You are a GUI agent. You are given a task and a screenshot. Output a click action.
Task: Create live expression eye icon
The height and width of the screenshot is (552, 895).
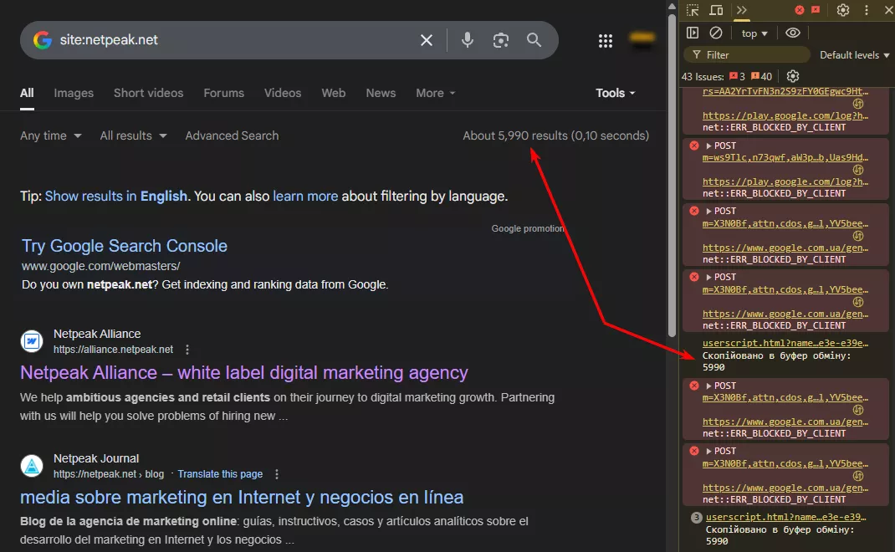(793, 33)
